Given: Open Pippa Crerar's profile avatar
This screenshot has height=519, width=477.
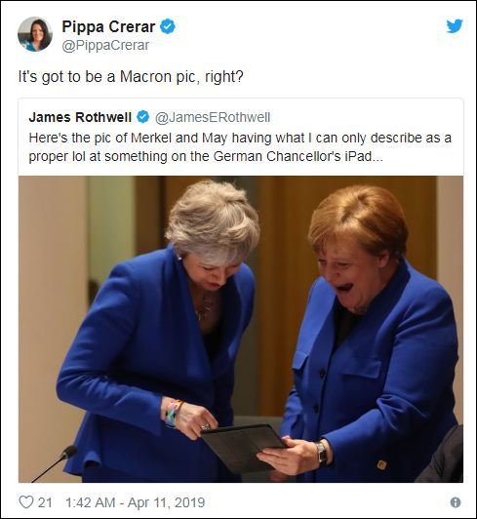Looking at the screenshot, I should coord(35,34).
